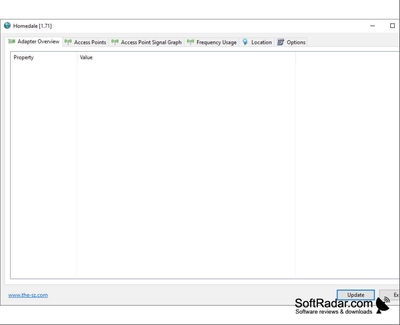The image size is (400, 325).
Task: Switch to the Frequency Usage tab
Action: click(211, 42)
